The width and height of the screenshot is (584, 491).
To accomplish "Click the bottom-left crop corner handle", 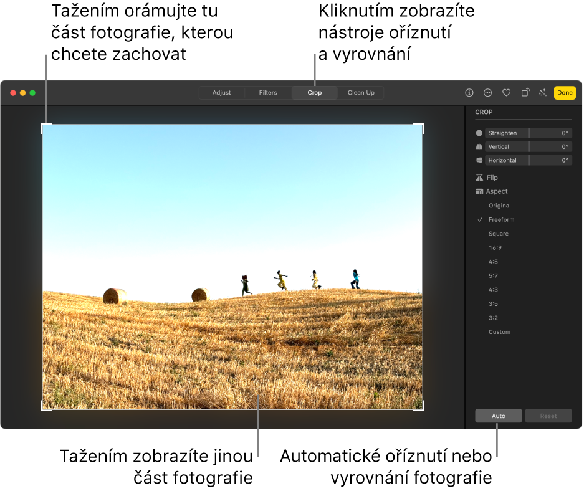I will coord(42,409).
